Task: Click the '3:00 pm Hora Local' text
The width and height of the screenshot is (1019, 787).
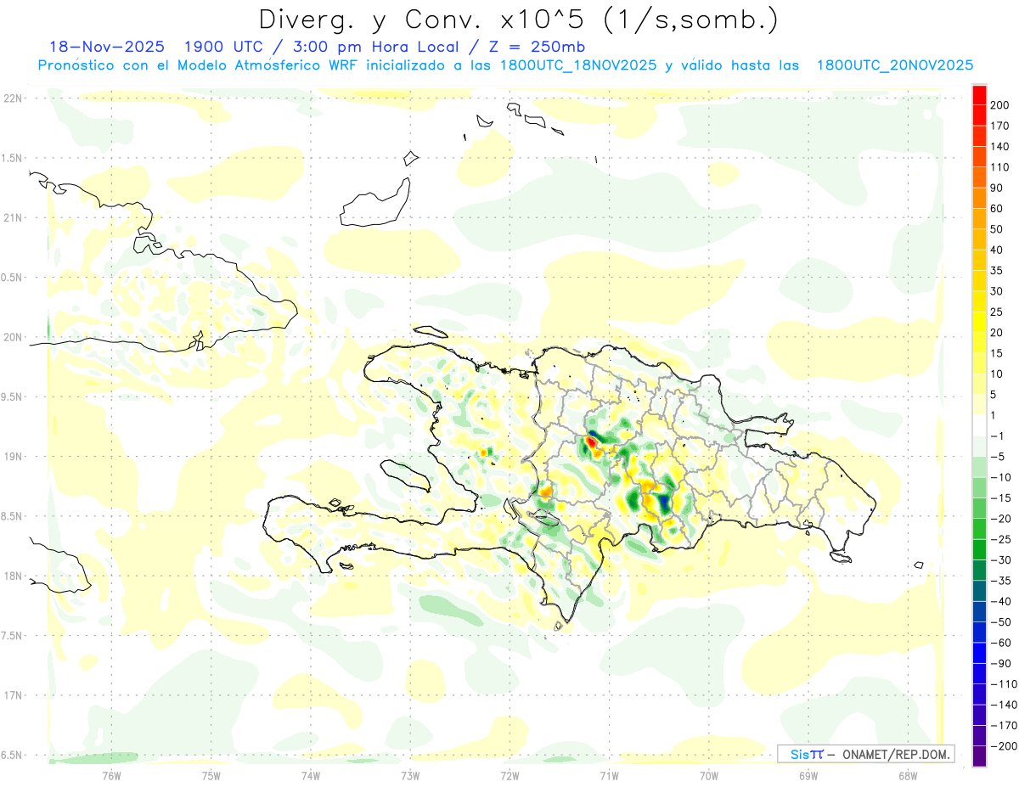Action: (374, 47)
